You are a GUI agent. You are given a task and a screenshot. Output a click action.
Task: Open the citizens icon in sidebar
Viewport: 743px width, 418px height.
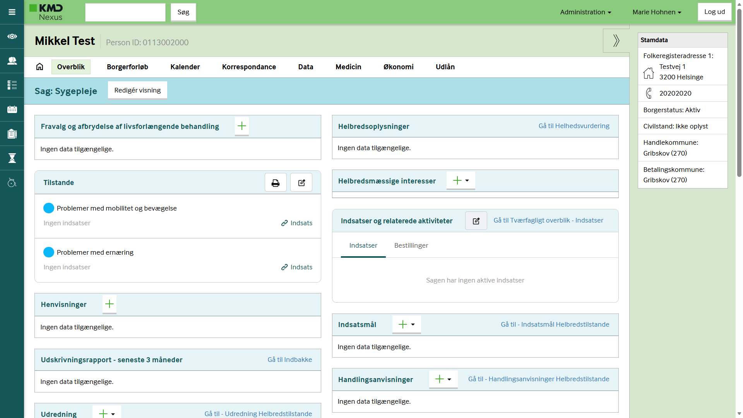(12, 61)
